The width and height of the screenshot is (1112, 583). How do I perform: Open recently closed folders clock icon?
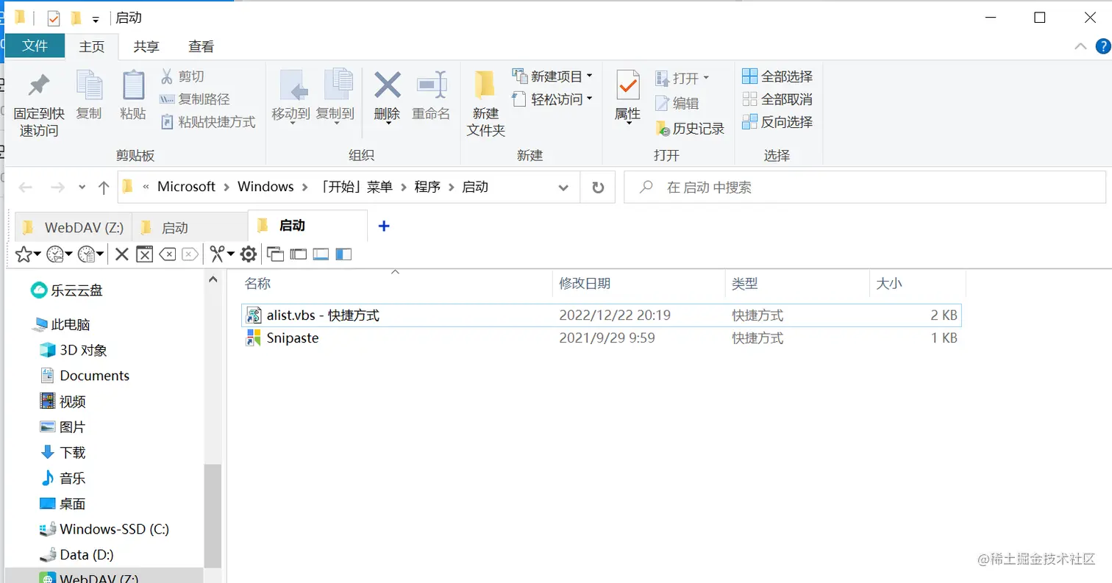click(56, 254)
